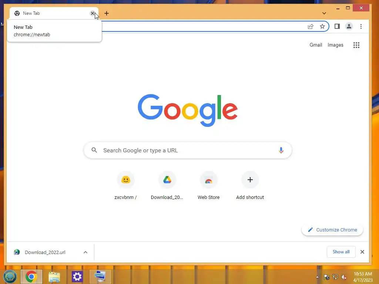
Task: Open the keyboard monitor taskbar app
Action: [100, 277]
